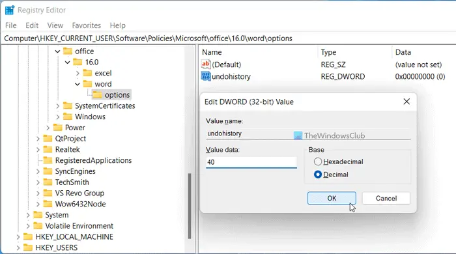Open the Favorites menu
The image size is (456, 254).
pos(87,25)
